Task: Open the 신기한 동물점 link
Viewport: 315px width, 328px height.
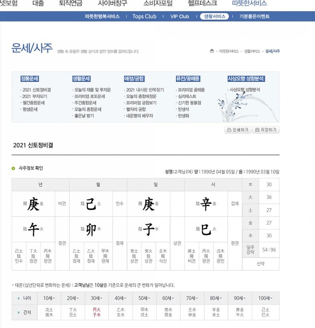Action: point(189,103)
